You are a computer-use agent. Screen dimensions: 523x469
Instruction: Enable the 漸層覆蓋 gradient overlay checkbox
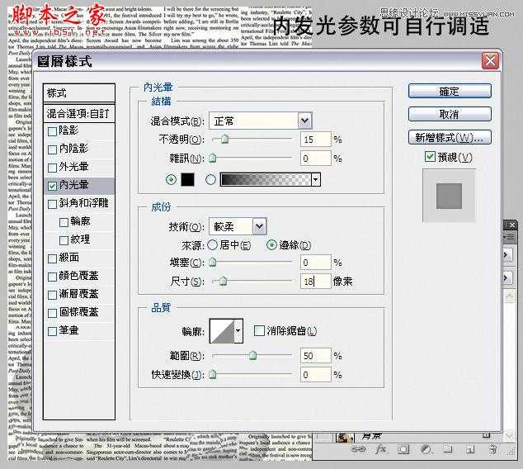[x=52, y=295]
